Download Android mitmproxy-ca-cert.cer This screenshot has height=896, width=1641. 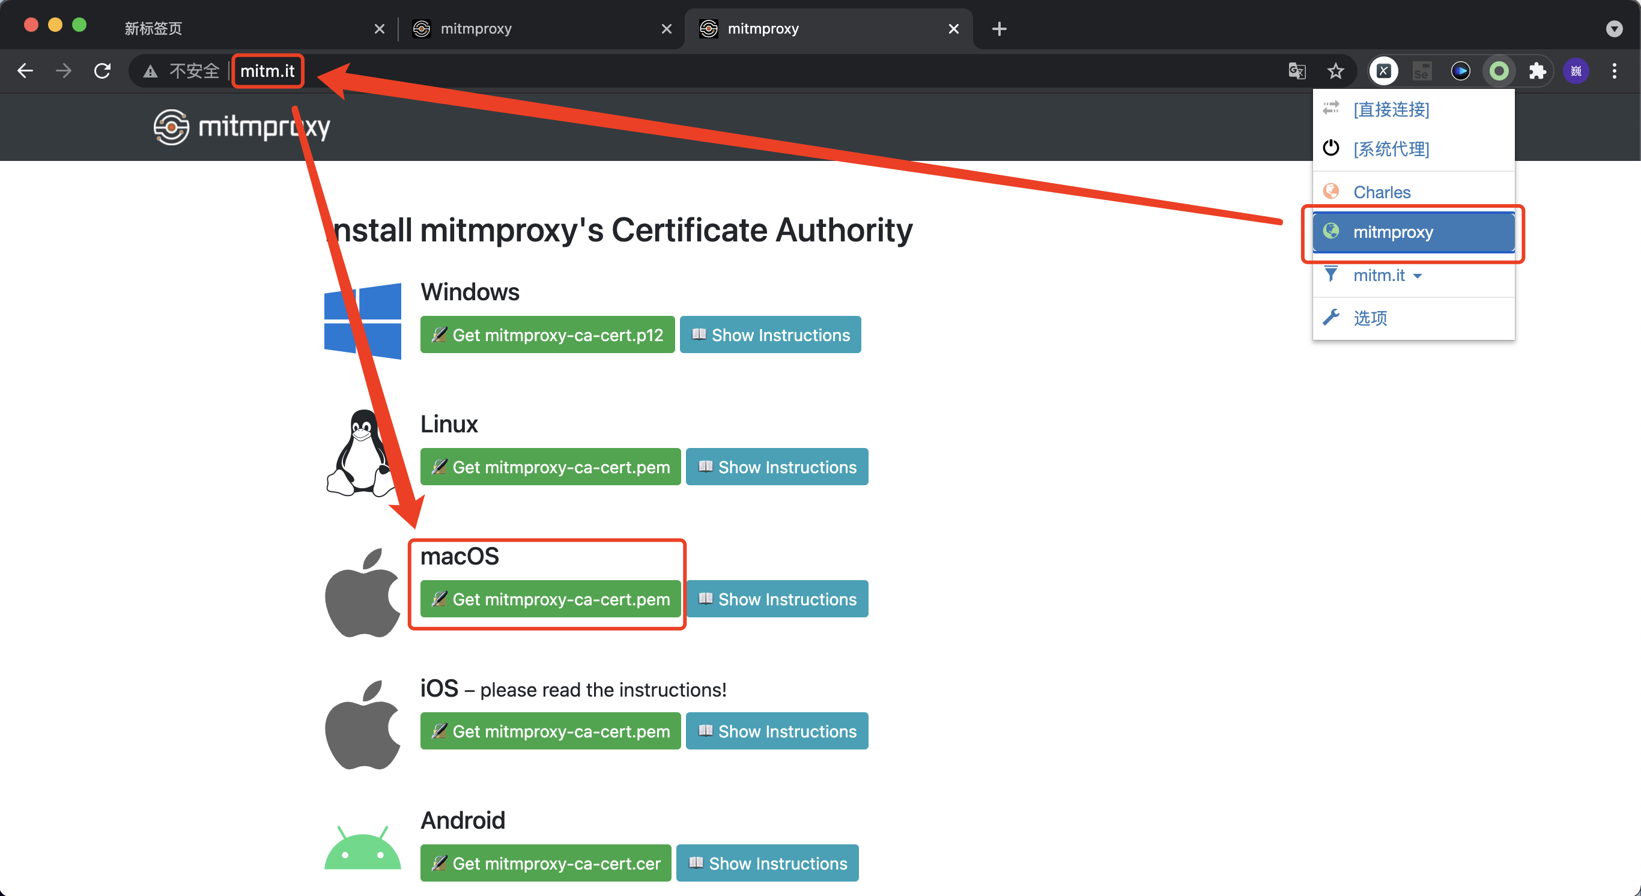coord(546,863)
